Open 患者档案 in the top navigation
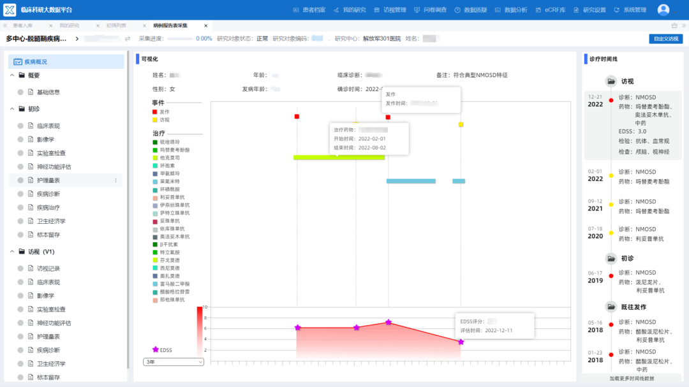 point(309,10)
